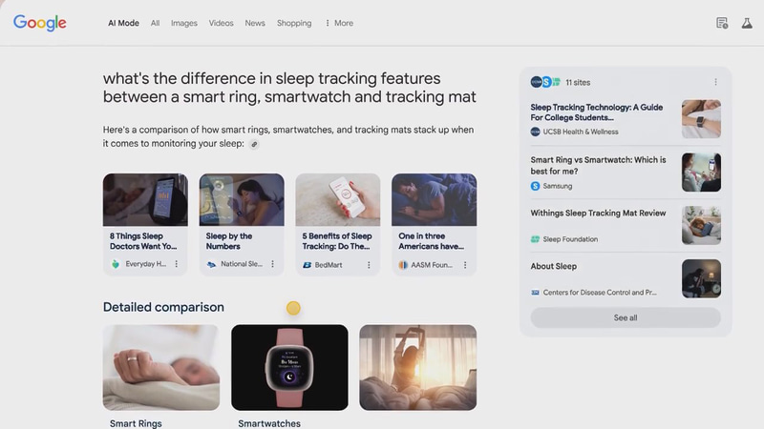The height and width of the screenshot is (429, 764).
Task: Select the News tab
Action: click(255, 23)
